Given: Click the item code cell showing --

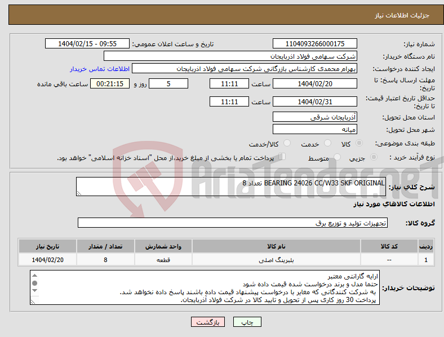Looking at the screenshot, I should [389, 260].
